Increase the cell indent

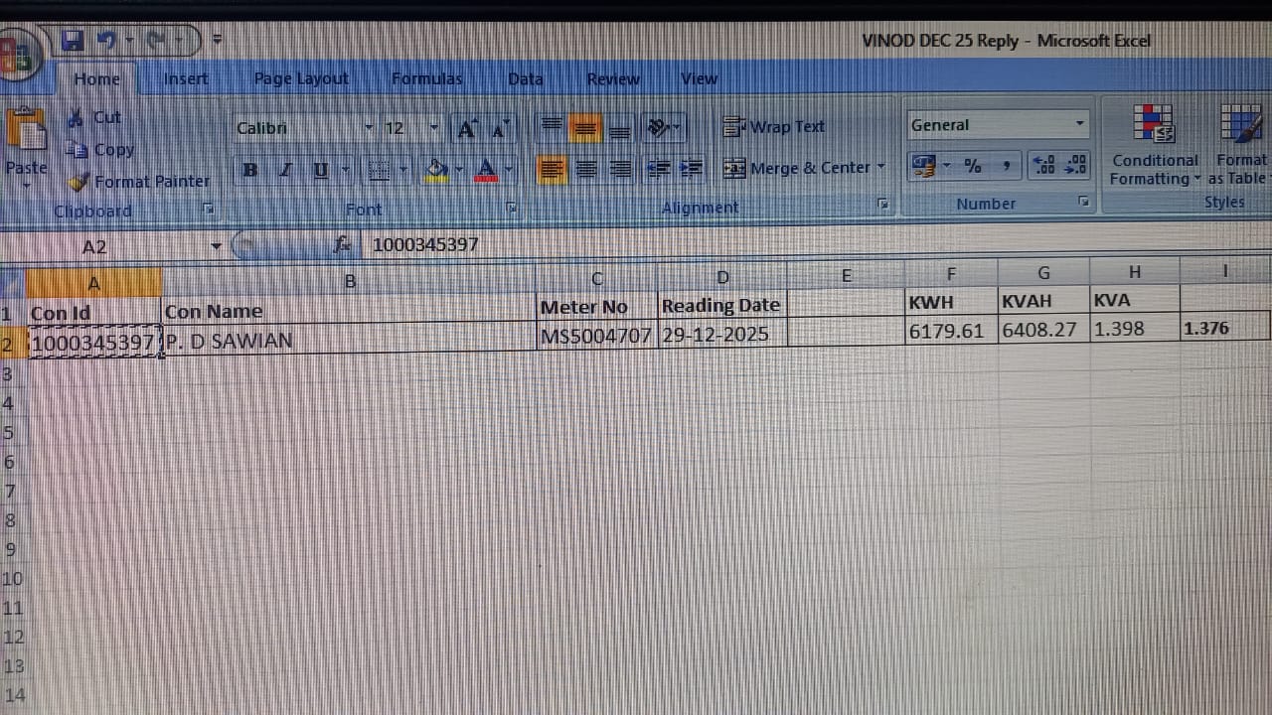pyautogui.click(x=692, y=169)
